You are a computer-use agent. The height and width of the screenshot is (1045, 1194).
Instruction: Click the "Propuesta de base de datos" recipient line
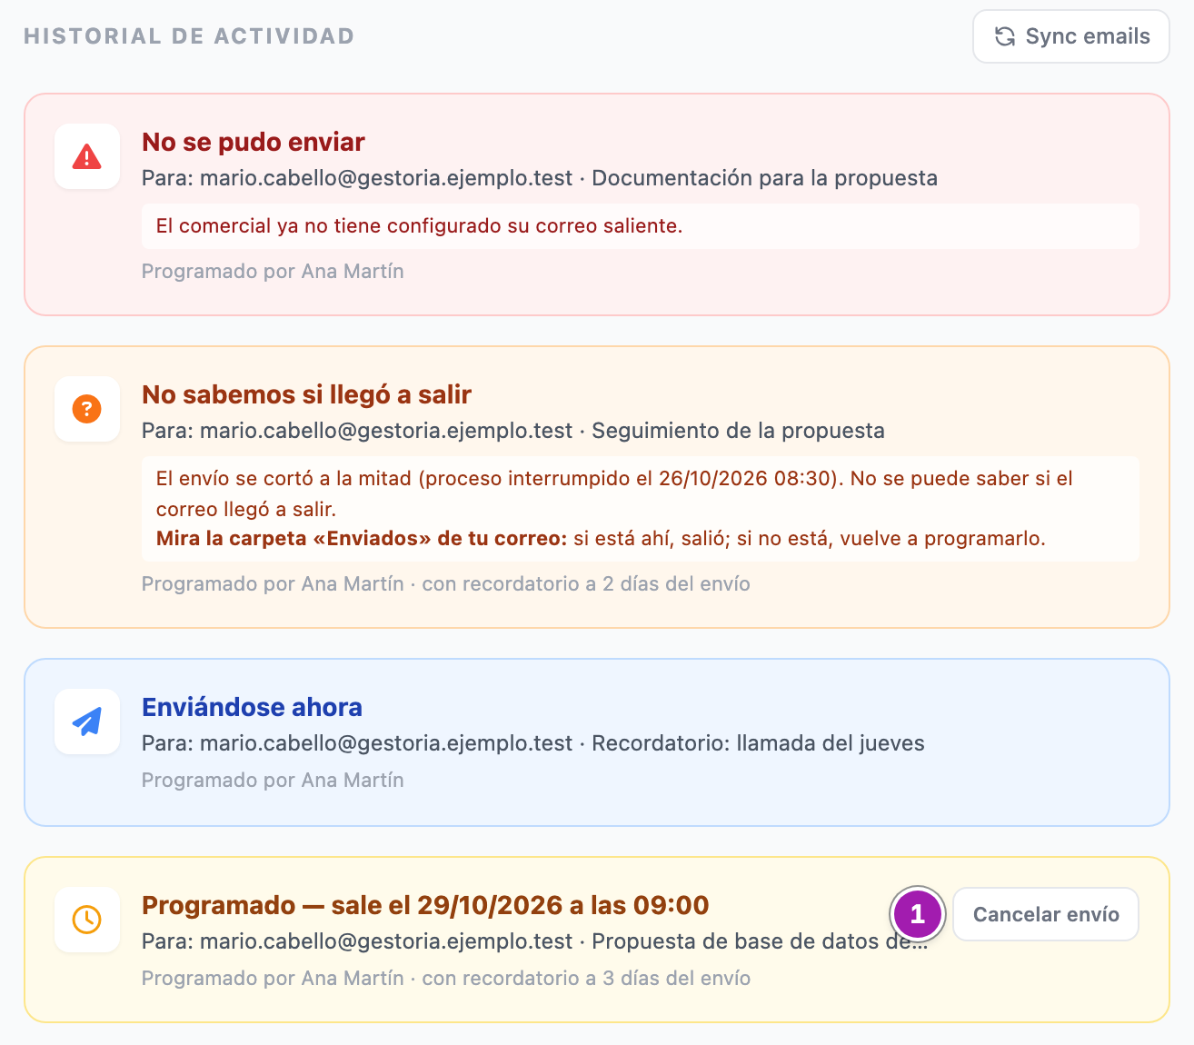coord(534,941)
